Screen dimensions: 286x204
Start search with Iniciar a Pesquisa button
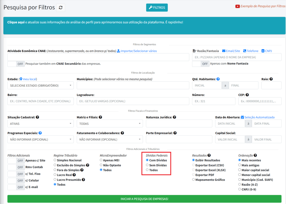click(x=144, y=199)
